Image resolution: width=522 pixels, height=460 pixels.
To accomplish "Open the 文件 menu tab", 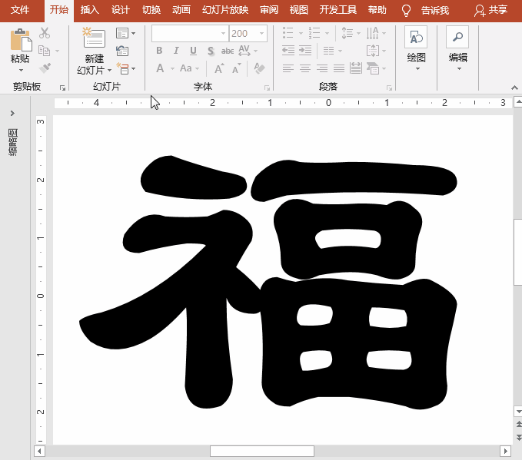I will [20, 10].
